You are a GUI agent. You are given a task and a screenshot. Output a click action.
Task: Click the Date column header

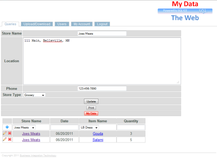64,121
